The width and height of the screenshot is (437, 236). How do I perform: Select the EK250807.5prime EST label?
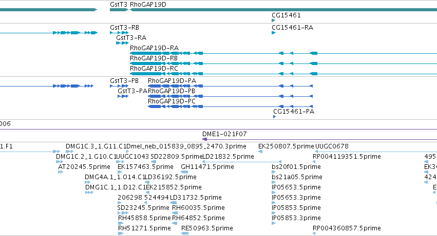pos(286,146)
